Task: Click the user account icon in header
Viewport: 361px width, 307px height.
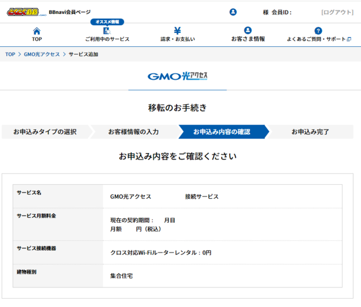Action: [233, 12]
